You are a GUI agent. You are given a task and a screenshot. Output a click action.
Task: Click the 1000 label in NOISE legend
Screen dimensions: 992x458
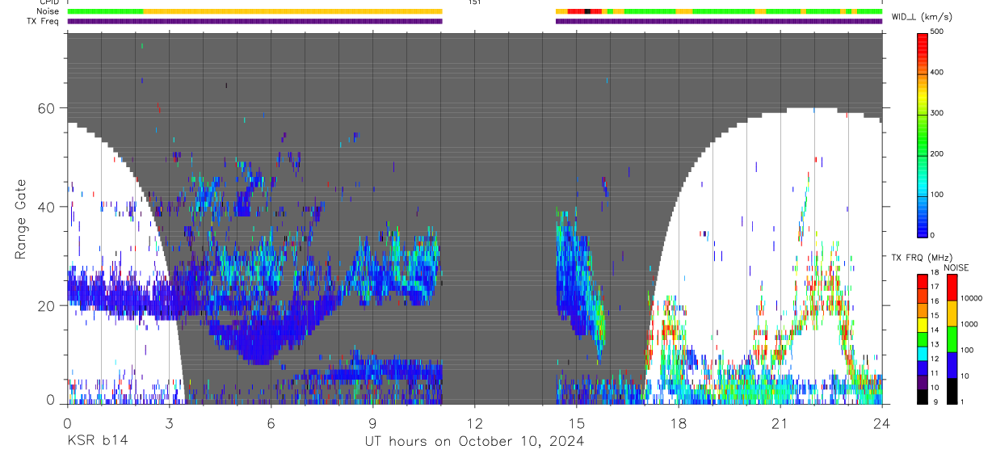tap(969, 324)
